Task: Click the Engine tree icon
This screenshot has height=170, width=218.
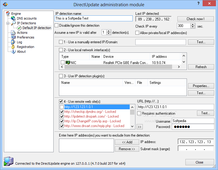Action: coord(8,14)
